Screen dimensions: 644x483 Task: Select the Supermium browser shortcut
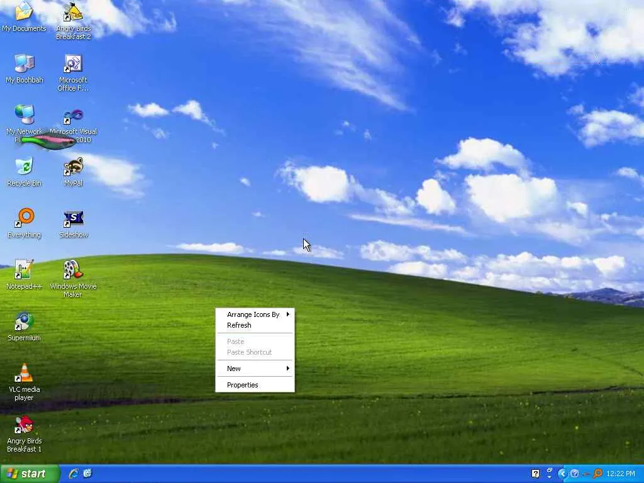tap(25, 326)
